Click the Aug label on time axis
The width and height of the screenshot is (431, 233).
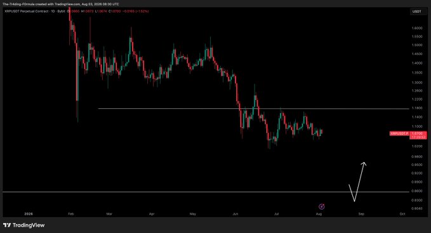(319, 214)
